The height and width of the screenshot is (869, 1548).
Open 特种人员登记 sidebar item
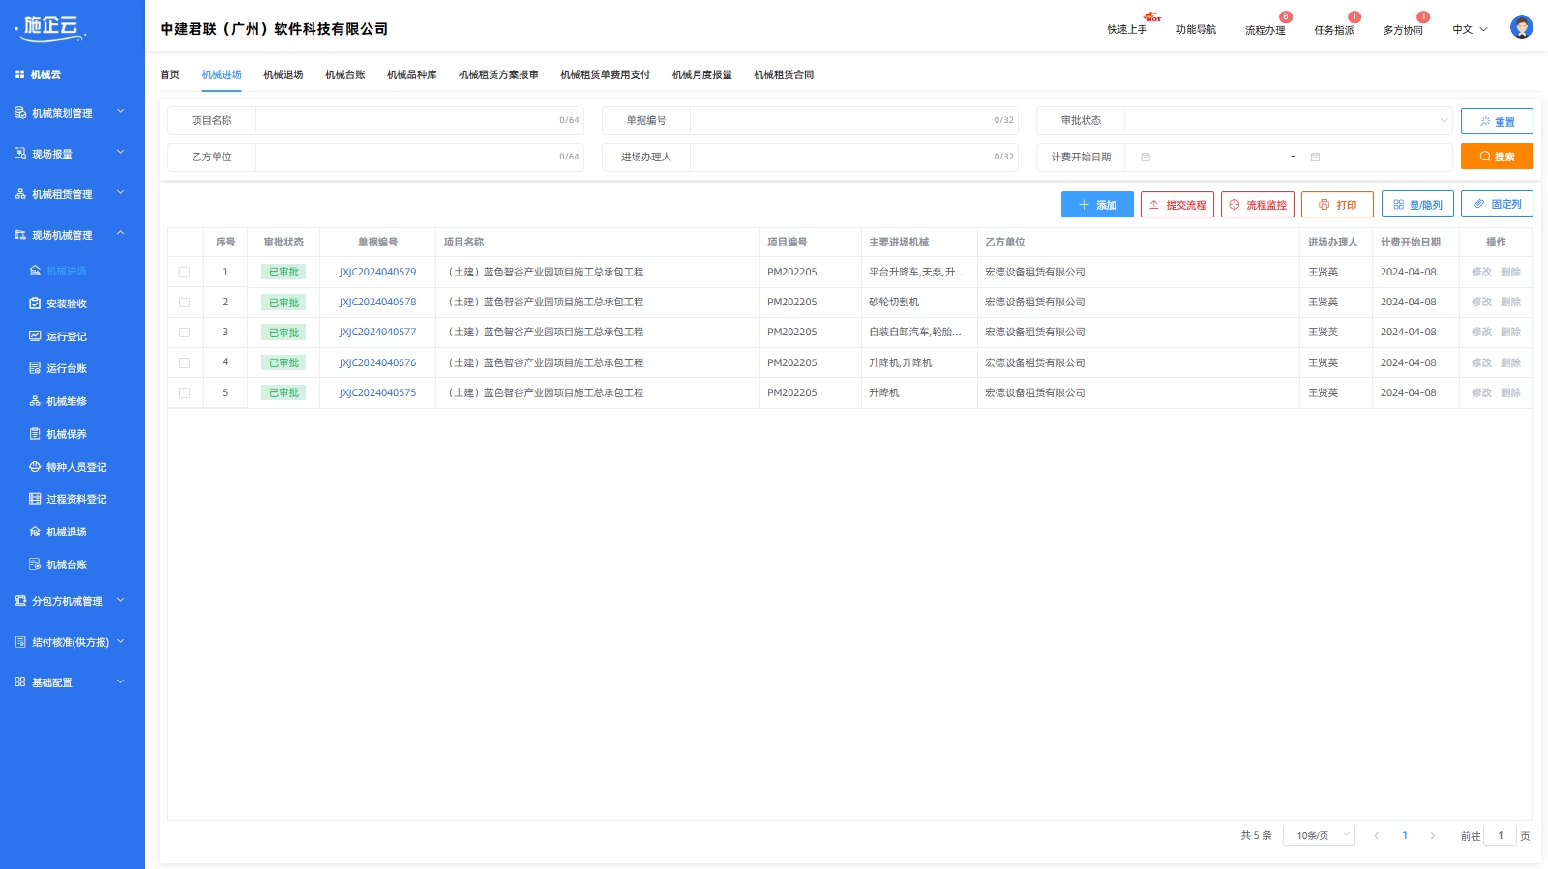(x=75, y=467)
